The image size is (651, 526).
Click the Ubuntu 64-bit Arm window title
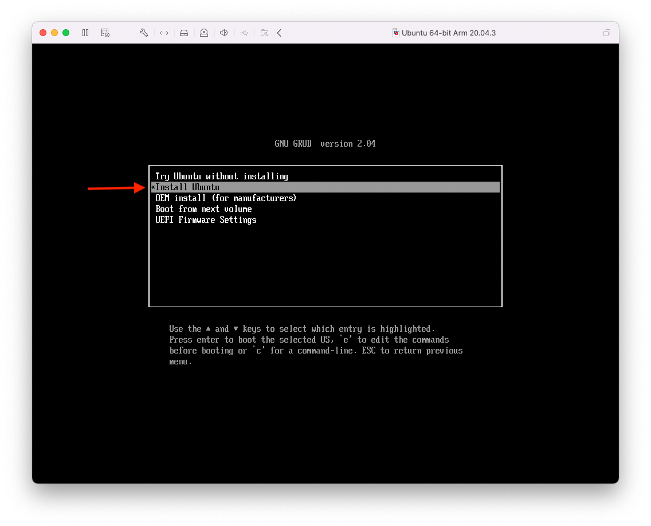449,33
